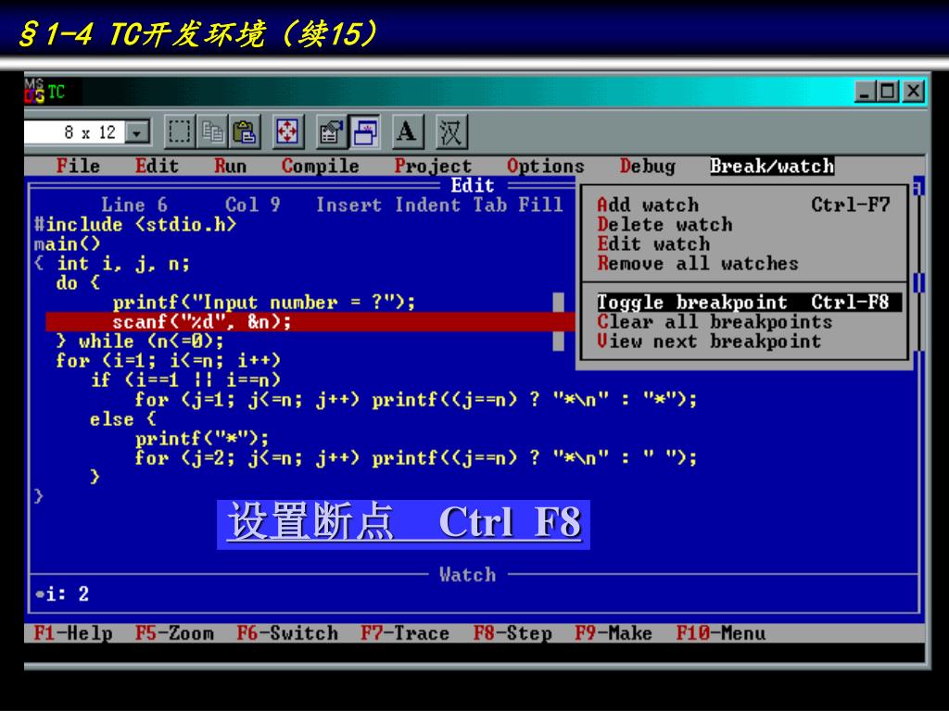This screenshot has width=949, height=711.
Task: Click the Watch window title
Action: [x=467, y=574]
